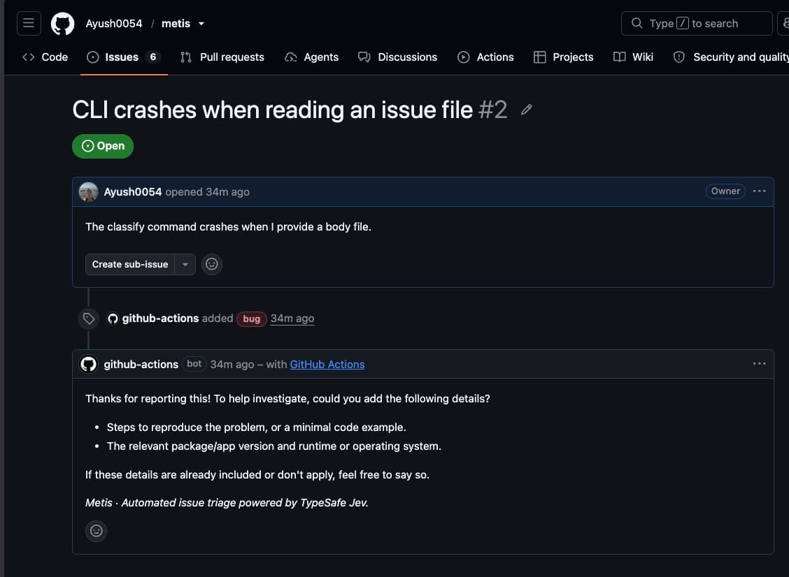The image size is (789, 577).
Task: Add reaction to the issue body
Action: pyautogui.click(x=212, y=264)
